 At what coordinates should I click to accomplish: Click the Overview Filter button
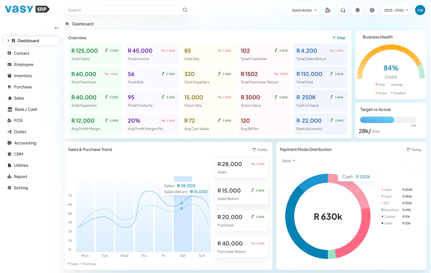pos(339,38)
